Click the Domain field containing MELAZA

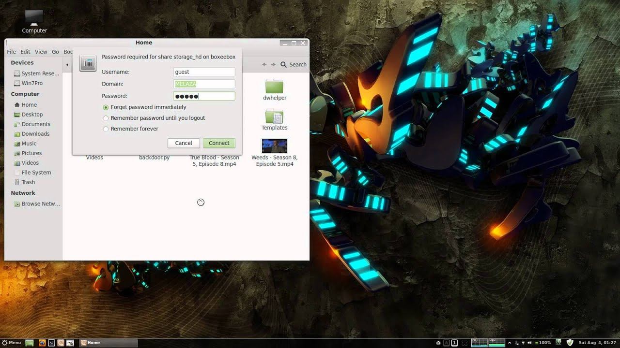tap(204, 84)
